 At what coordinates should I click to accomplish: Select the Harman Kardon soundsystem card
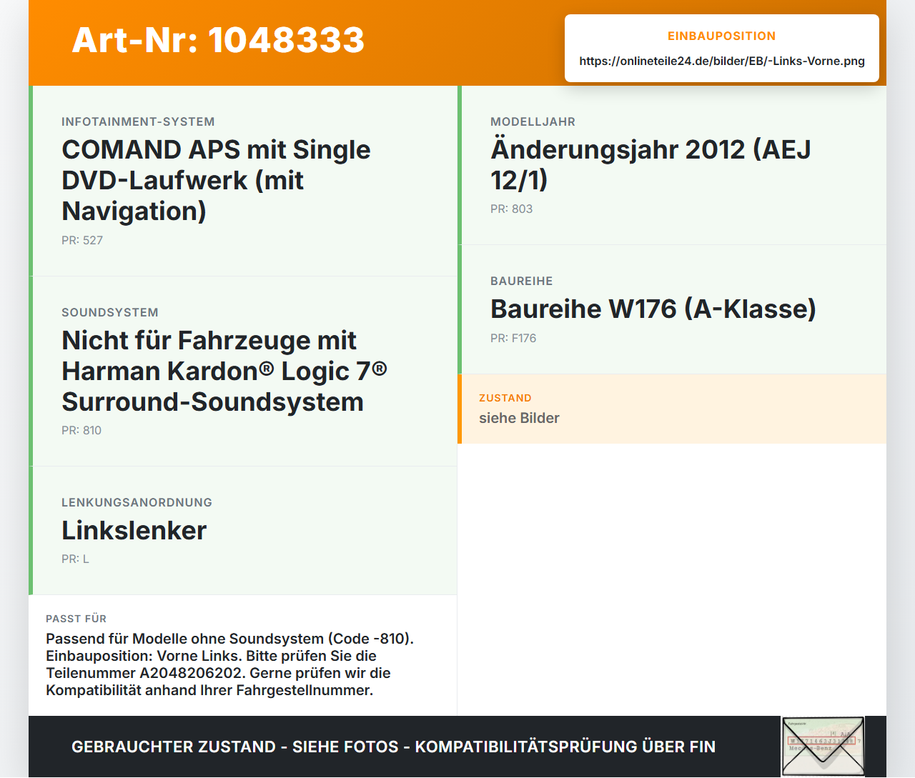(x=243, y=371)
